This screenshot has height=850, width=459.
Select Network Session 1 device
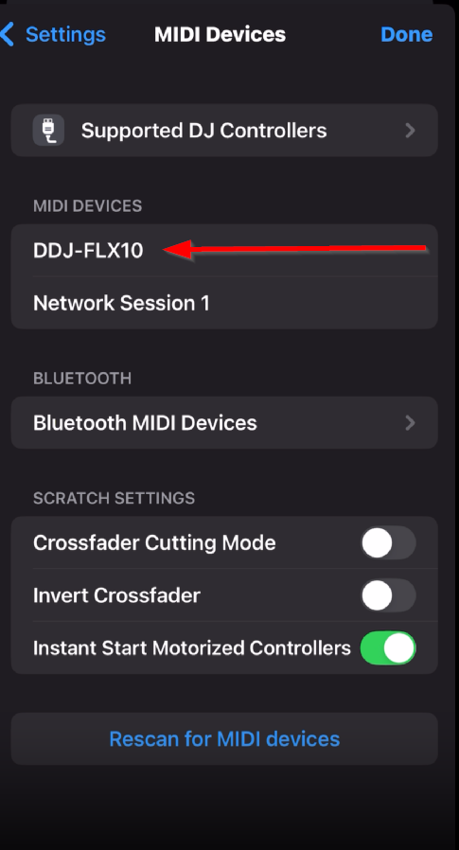pos(224,303)
